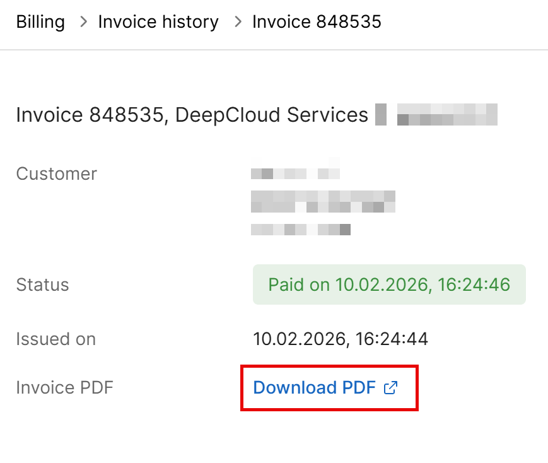Click the second blurred customer line
The height and width of the screenshot is (463, 548).
coord(323,201)
